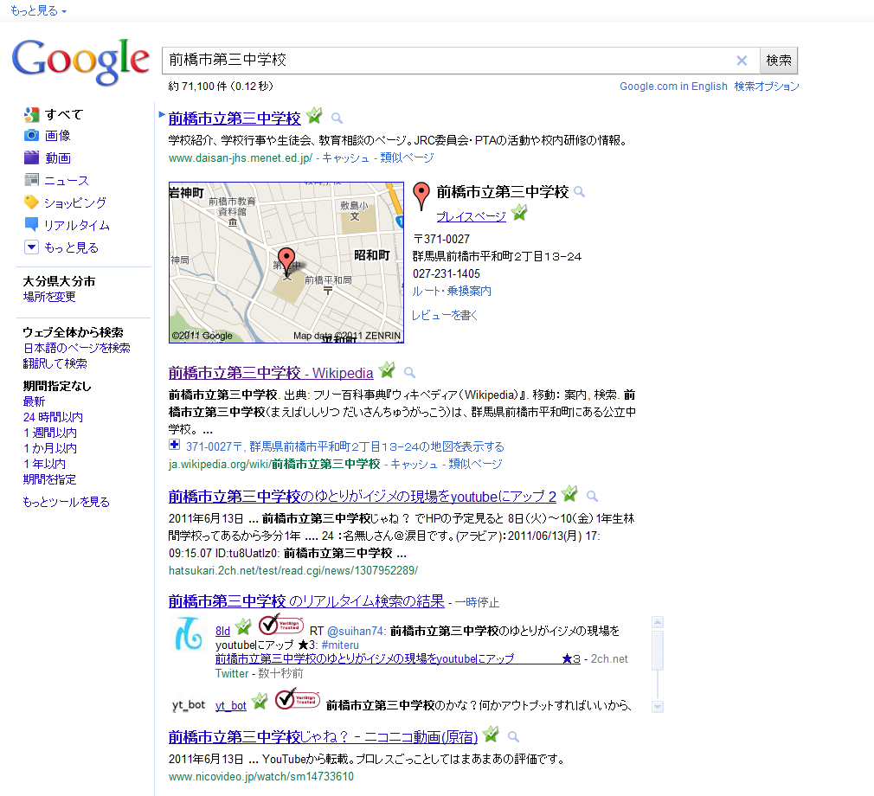Click the speech bubble icon beside リアルタイム

point(31,225)
